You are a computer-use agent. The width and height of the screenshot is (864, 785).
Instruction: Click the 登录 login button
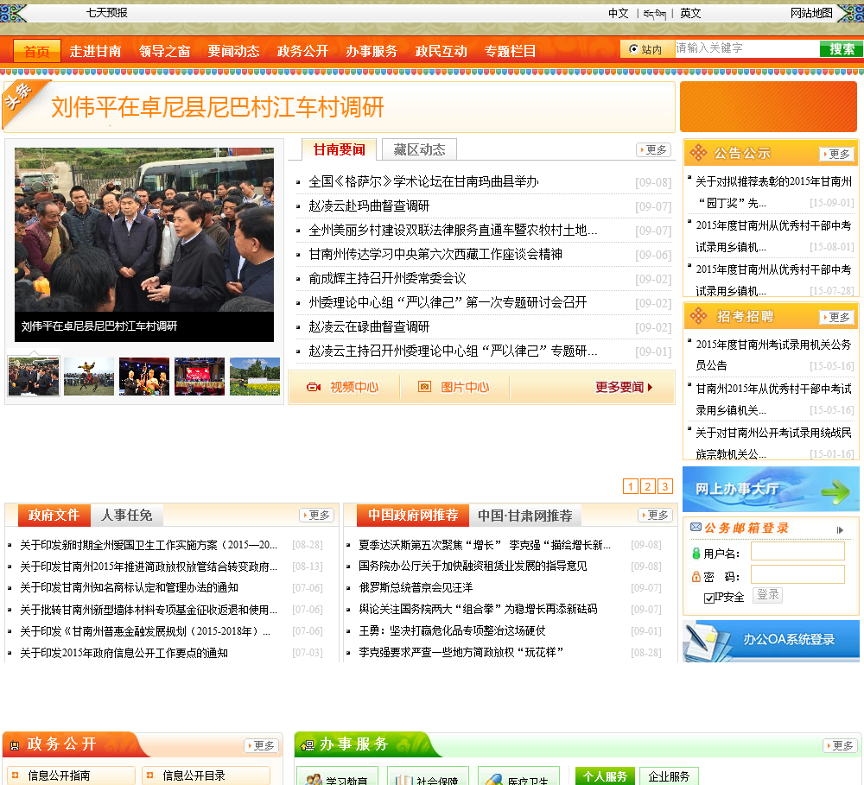(x=767, y=595)
